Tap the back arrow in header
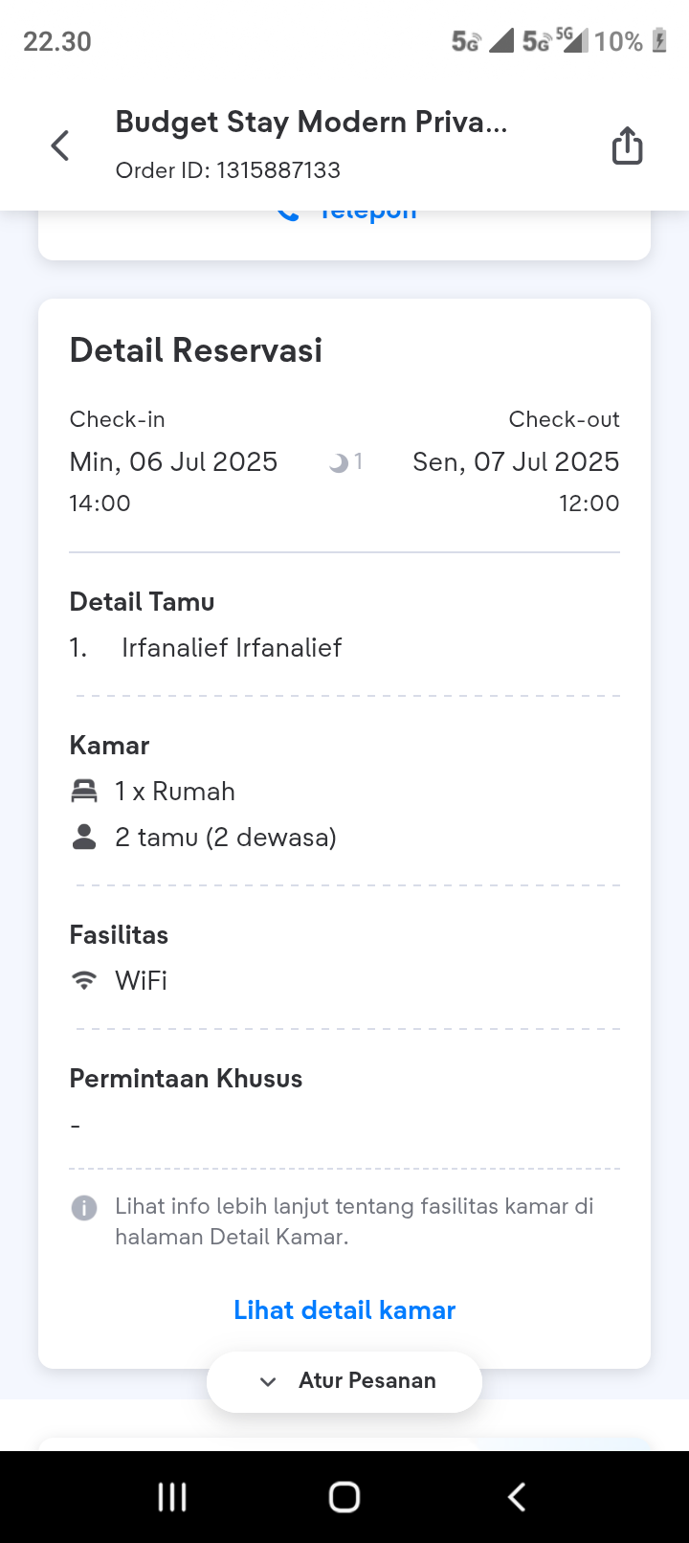 (x=60, y=146)
